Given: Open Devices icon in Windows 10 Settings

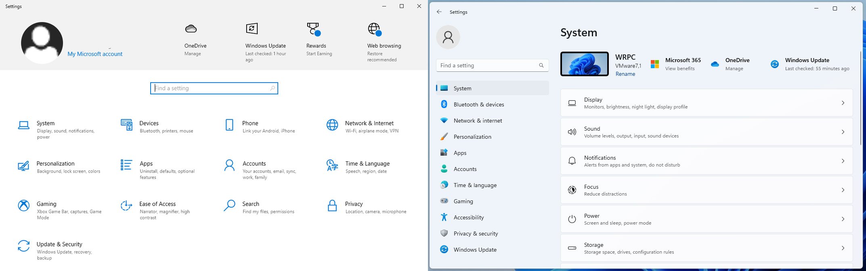Looking at the screenshot, I should pyautogui.click(x=126, y=125).
